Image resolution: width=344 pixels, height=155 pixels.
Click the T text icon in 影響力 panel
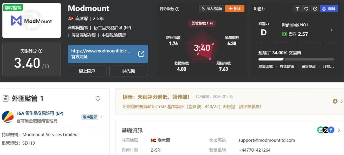[297, 9]
